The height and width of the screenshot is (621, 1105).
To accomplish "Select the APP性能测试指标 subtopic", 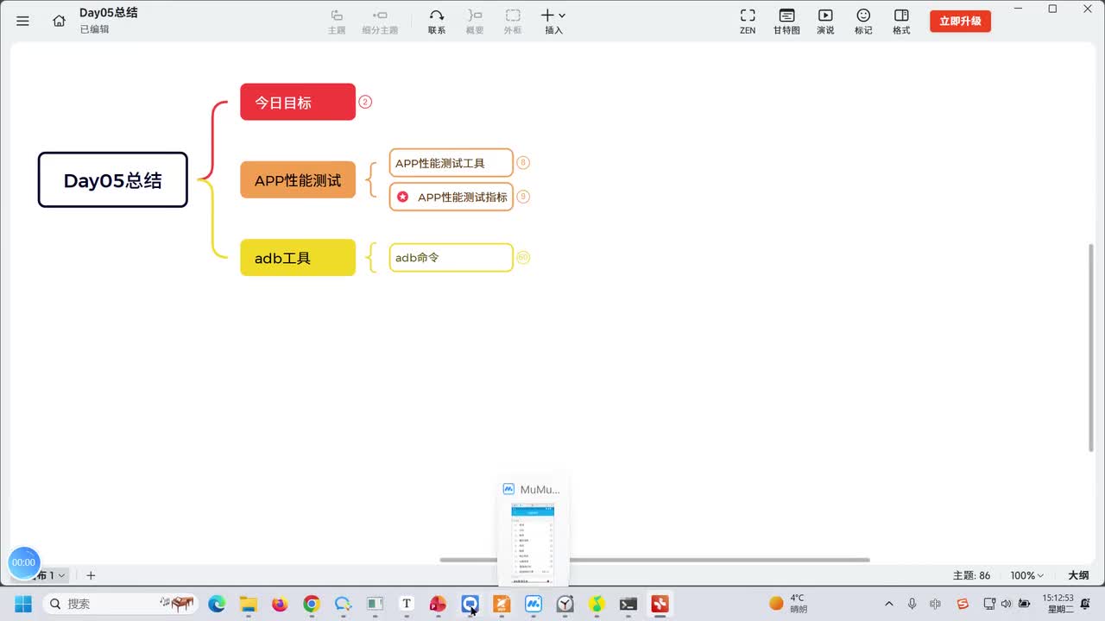I will (451, 197).
